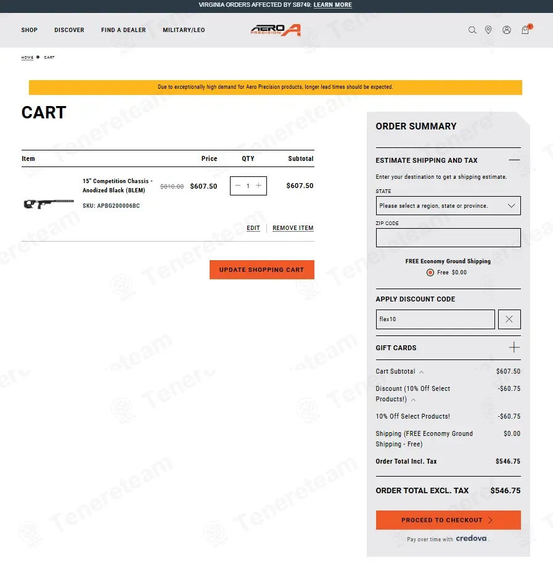553x566 pixels.
Task: Collapse the Discount breakdown chevron
Action: (x=413, y=400)
